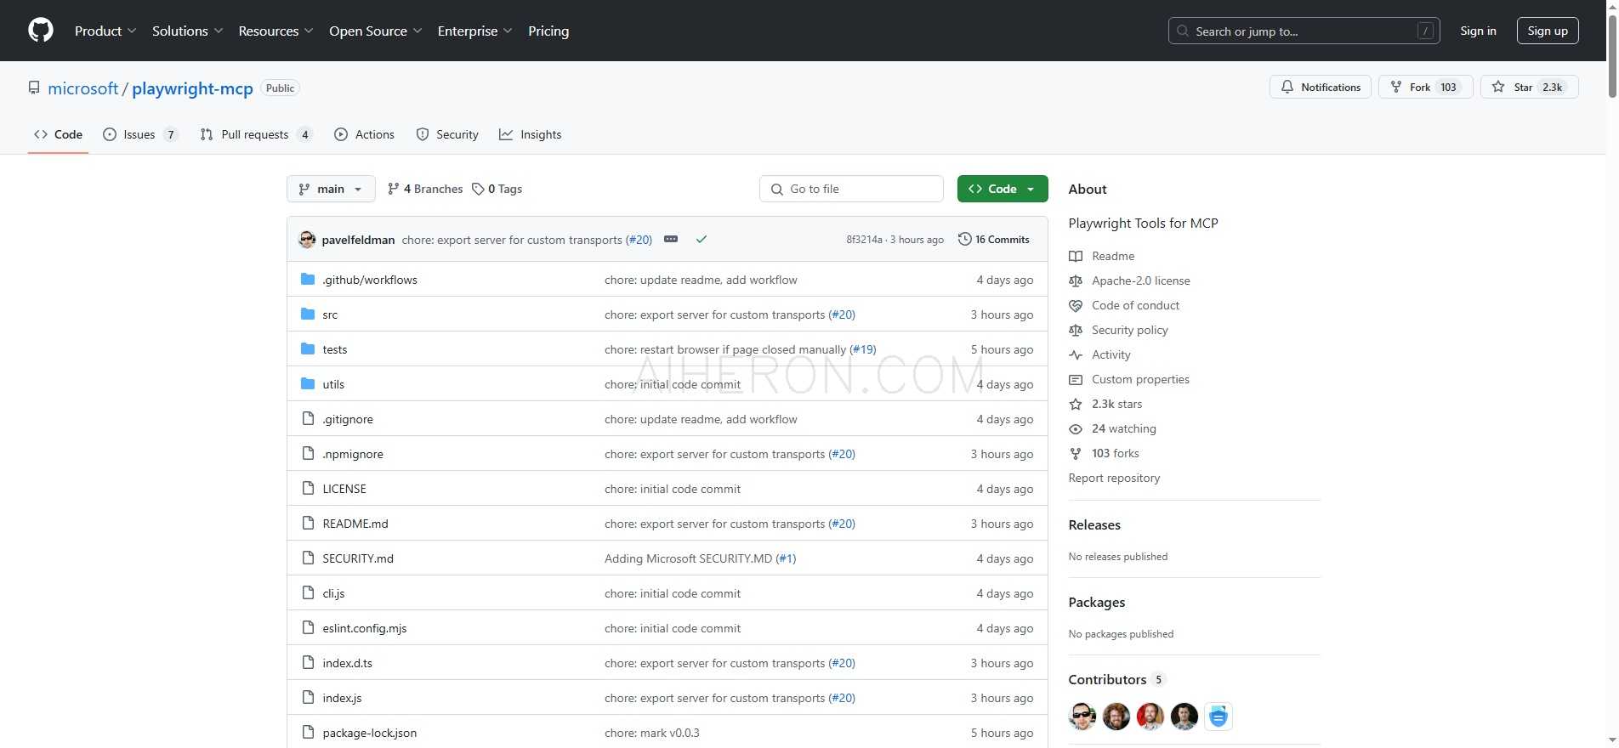The width and height of the screenshot is (1619, 748).
Task: Expand the Product menu
Action: tap(105, 31)
